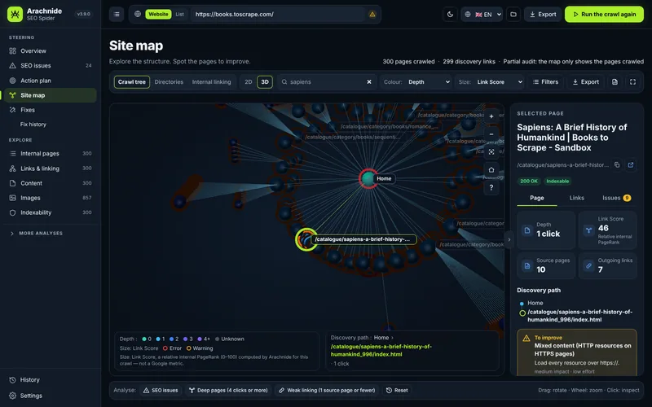Click the Action plan icon
652x407 pixels.
(12, 81)
